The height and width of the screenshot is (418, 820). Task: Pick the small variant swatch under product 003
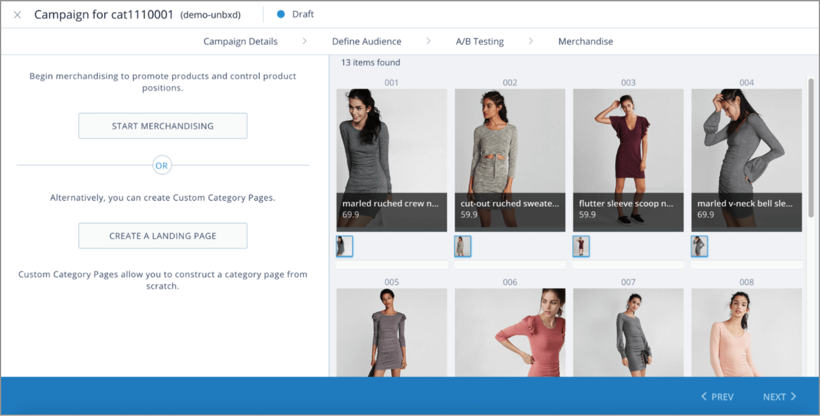click(x=581, y=246)
